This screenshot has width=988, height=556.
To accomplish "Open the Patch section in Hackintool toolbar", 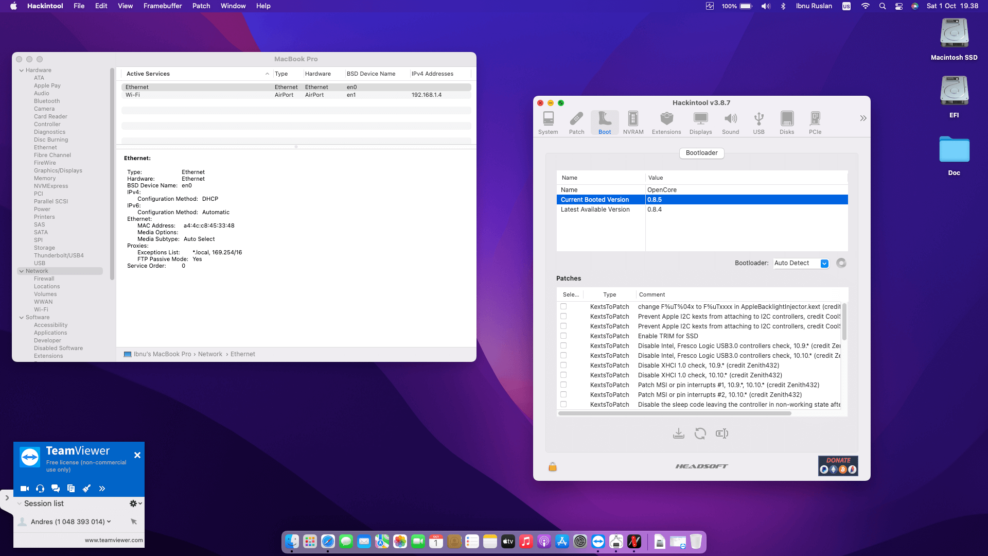I will pos(576,123).
